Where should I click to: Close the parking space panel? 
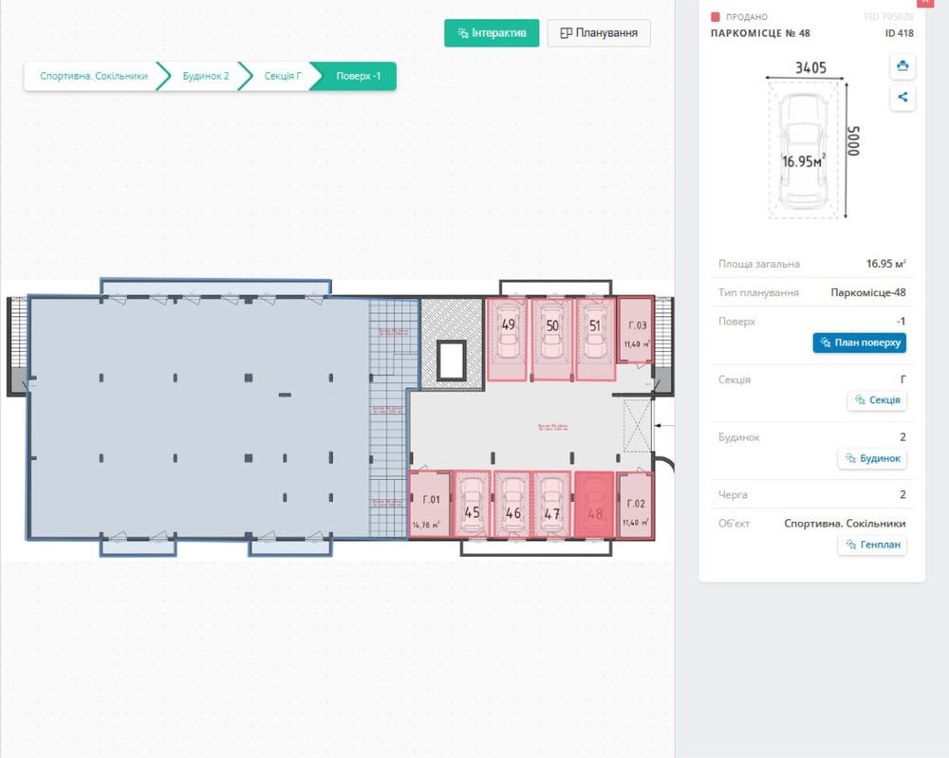click(925, 3)
